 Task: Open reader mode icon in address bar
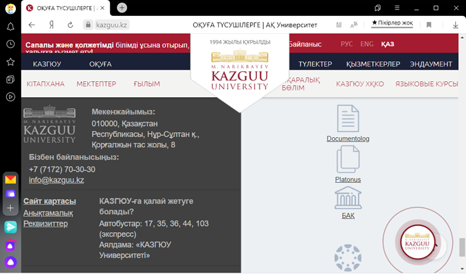[339, 25]
